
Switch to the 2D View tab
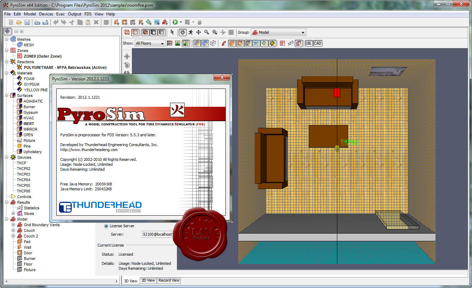tap(148, 280)
